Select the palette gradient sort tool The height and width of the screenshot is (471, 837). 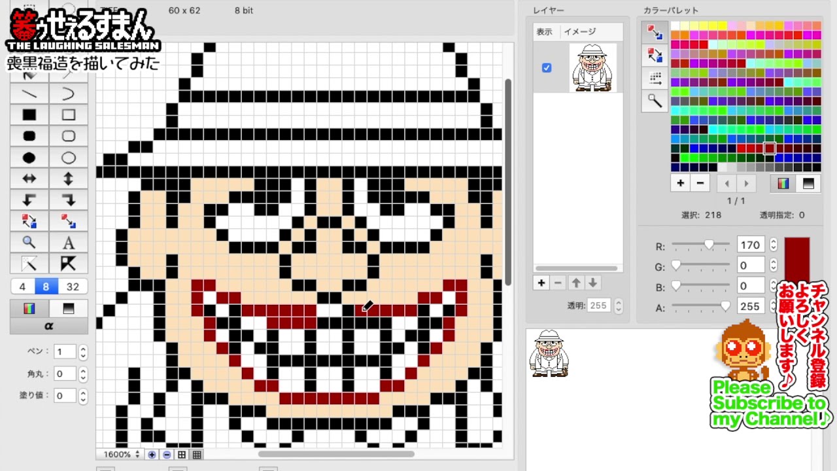click(655, 78)
